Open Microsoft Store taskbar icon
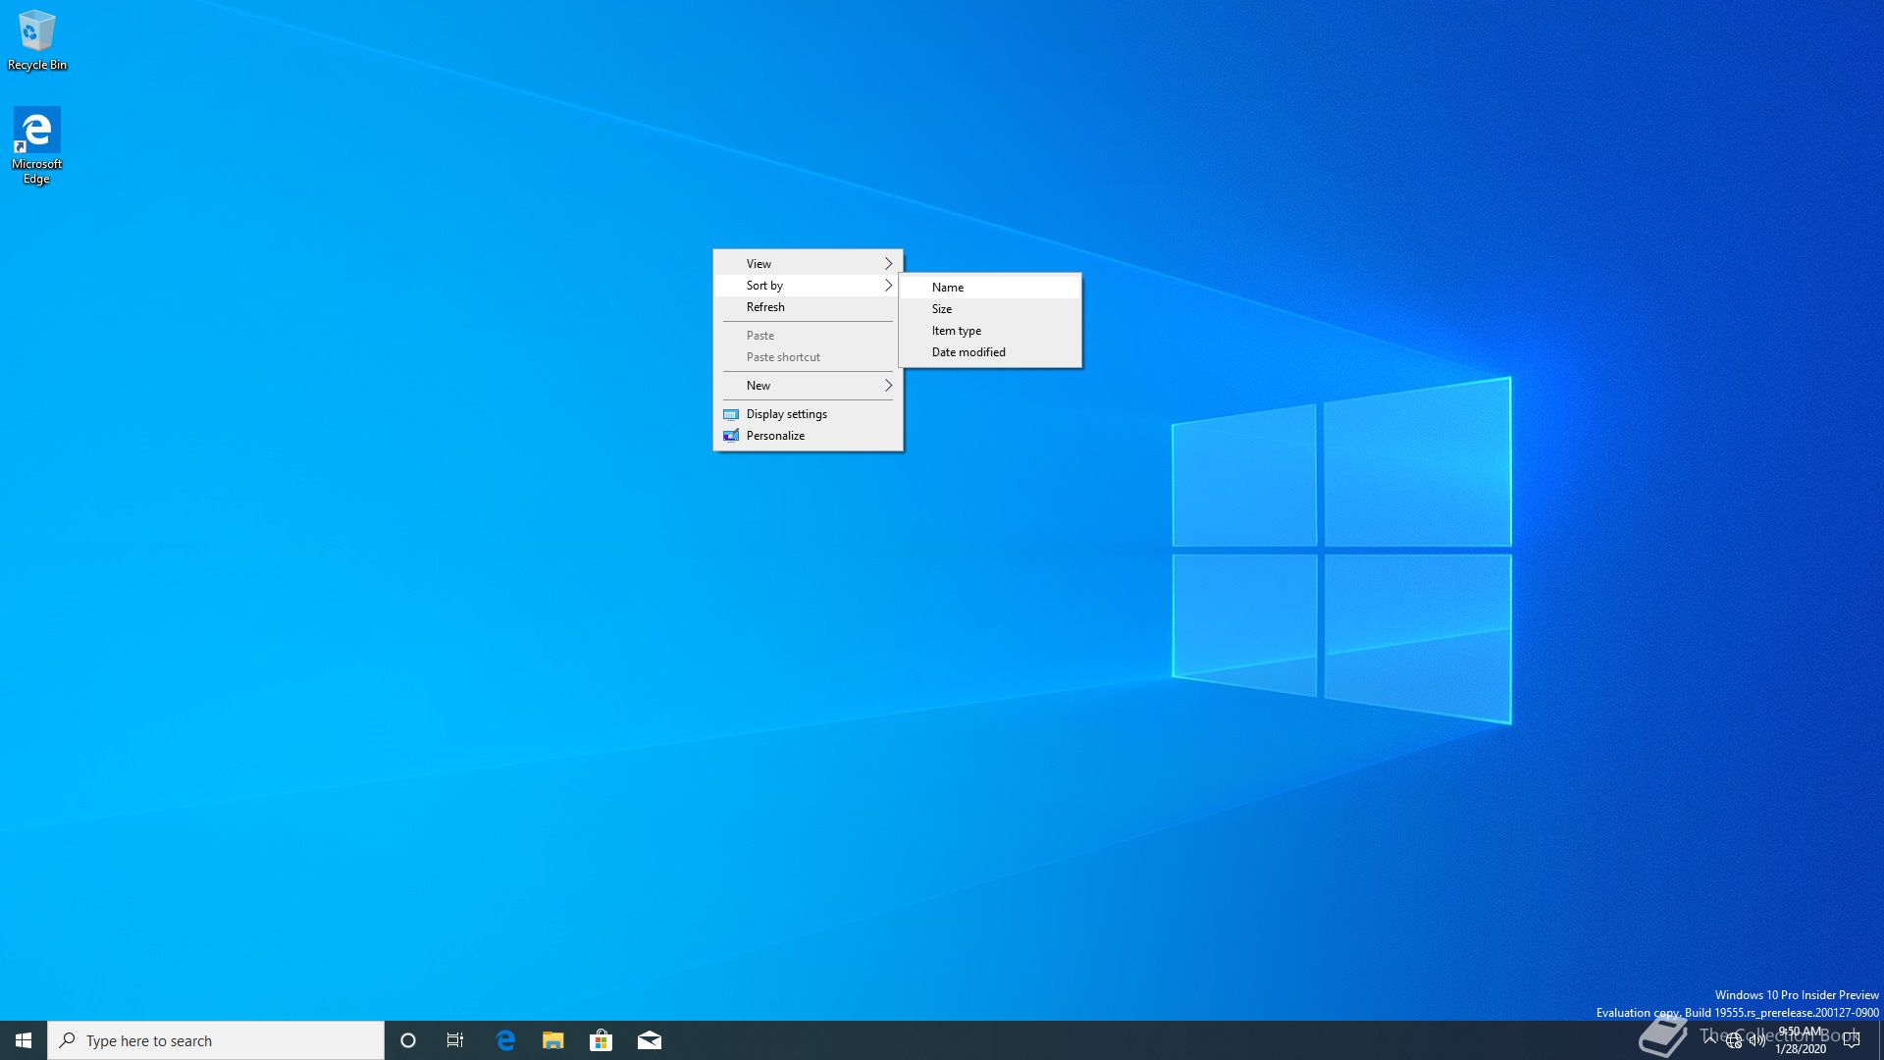Screen dimensions: 1884x1060 pyautogui.click(x=601, y=1040)
